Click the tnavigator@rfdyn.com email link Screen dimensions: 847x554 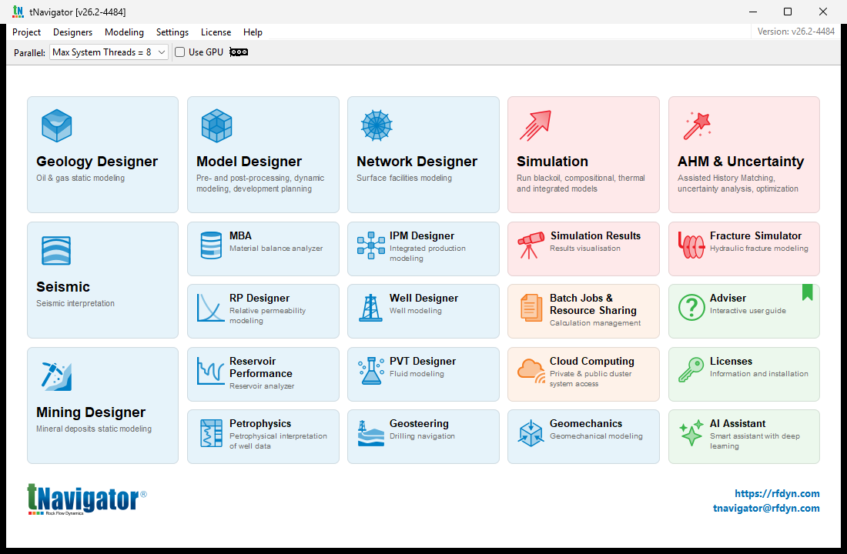click(766, 508)
